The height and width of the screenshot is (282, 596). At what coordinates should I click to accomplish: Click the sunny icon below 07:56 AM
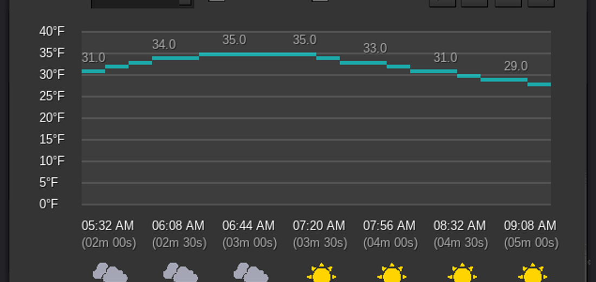click(x=391, y=273)
